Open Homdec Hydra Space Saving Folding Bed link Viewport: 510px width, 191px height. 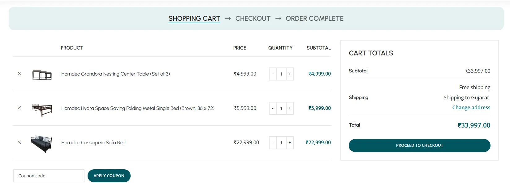(138, 108)
